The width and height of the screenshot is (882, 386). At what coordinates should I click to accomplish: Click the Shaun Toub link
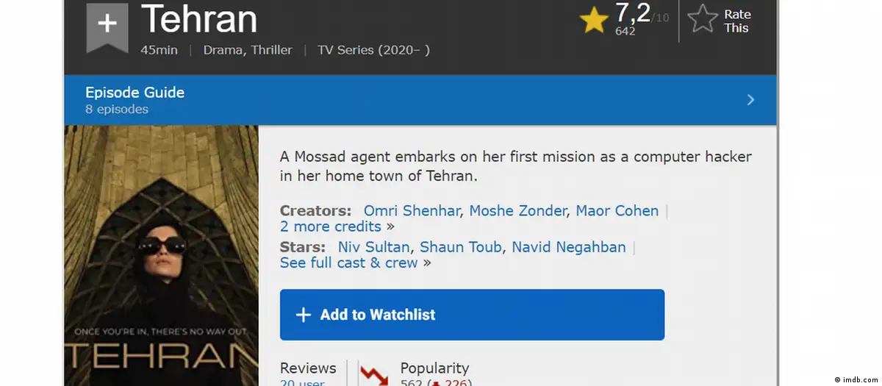(461, 247)
